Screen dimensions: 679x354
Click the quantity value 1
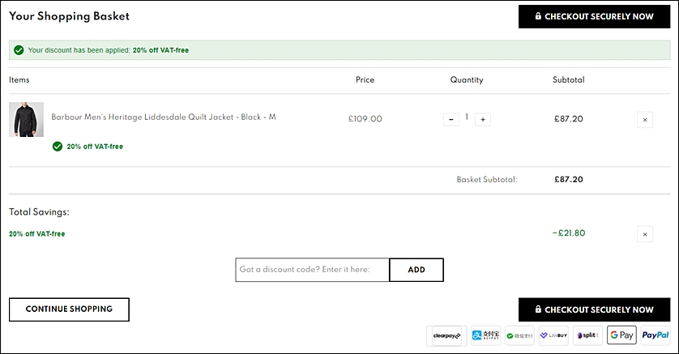pos(467,117)
